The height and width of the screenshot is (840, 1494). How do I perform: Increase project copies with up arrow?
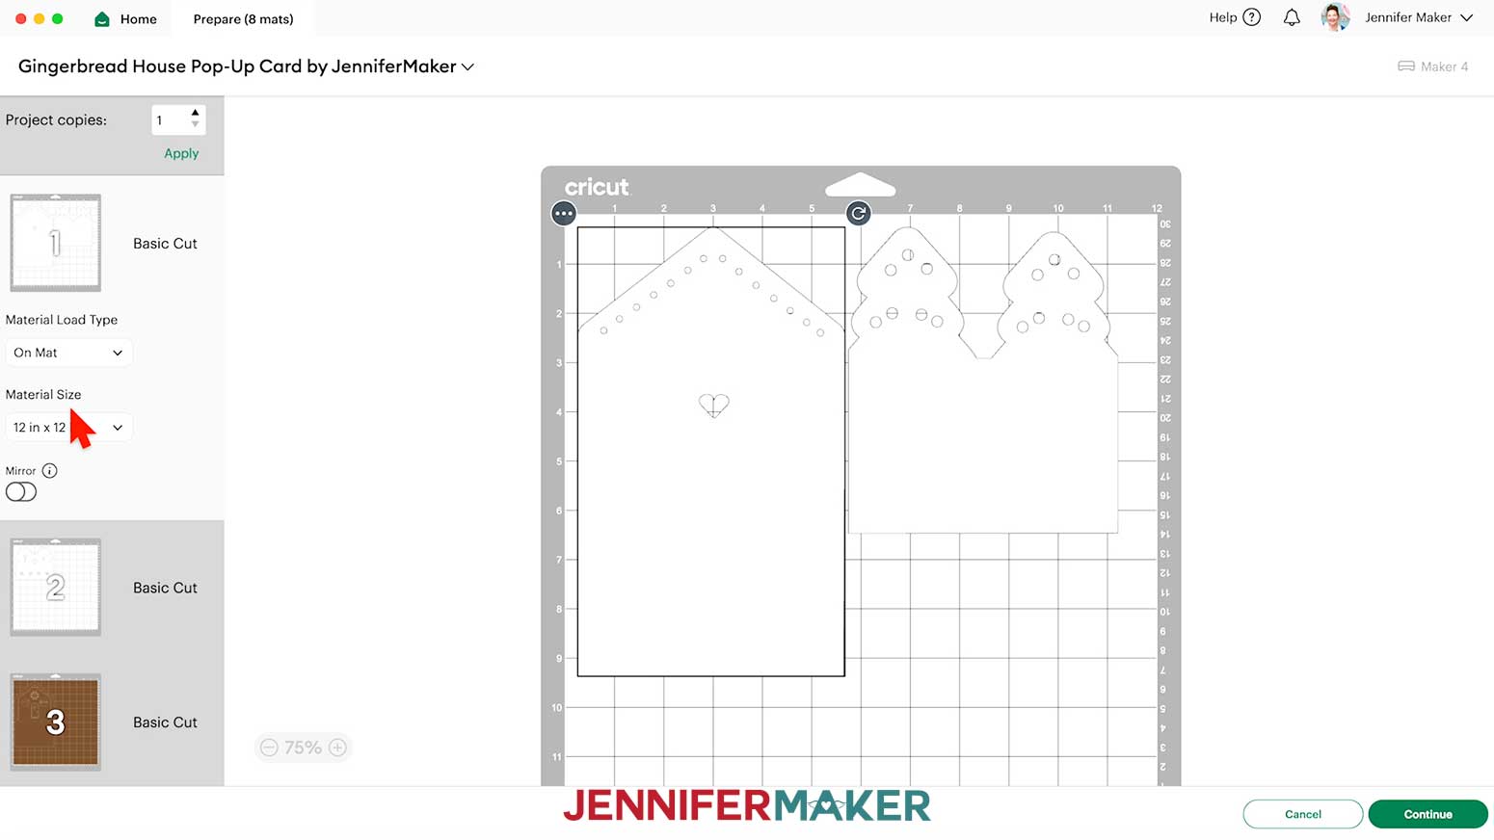pos(195,113)
